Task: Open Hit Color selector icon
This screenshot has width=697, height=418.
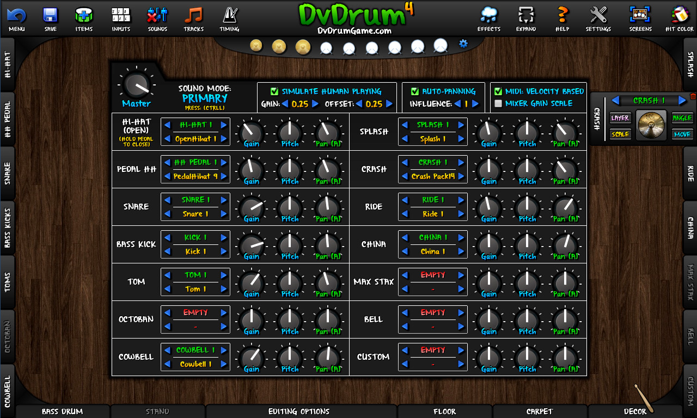Action: coord(680,18)
